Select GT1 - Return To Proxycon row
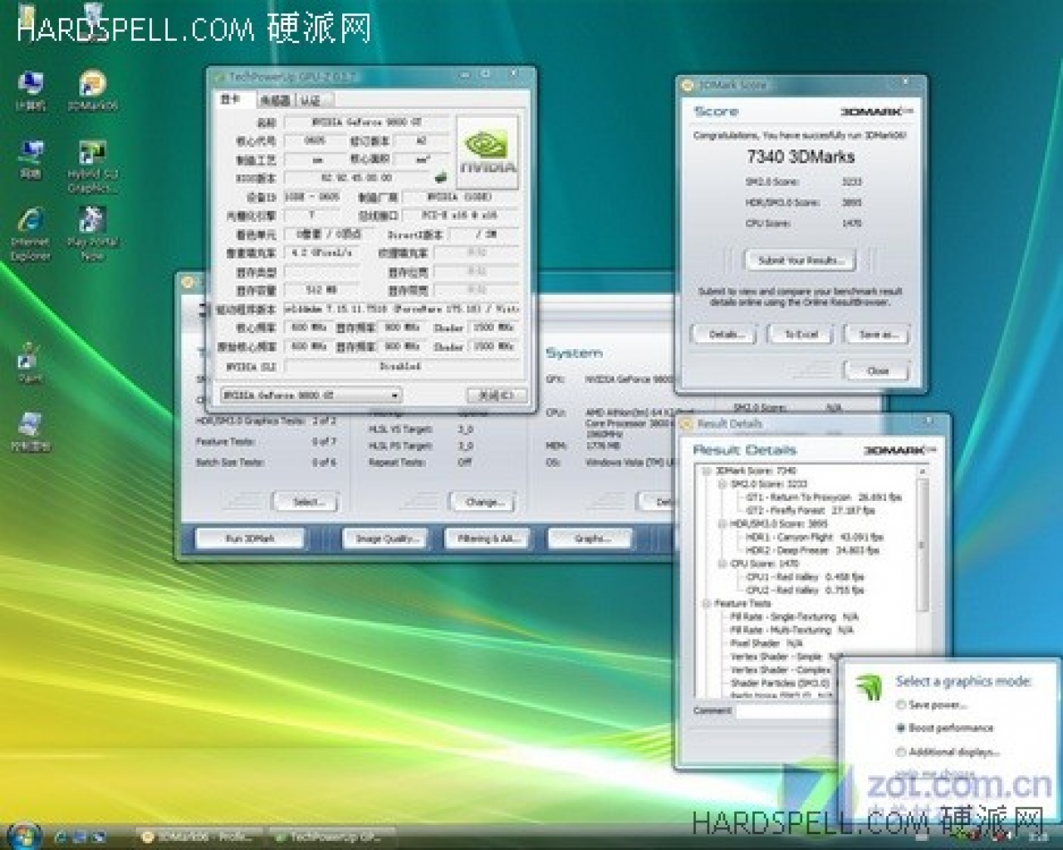The width and height of the screenshot is (1063, 850). 823,497
